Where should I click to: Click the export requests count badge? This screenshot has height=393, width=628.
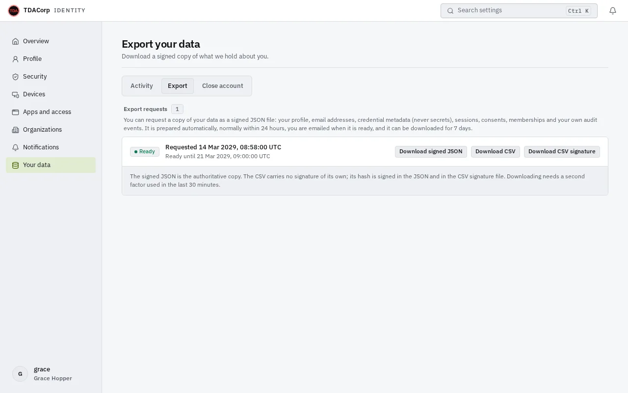click(x=177, y=109)
